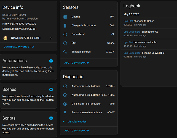Click the battery icon for Charge de la batterie

(x=65, y=26)
